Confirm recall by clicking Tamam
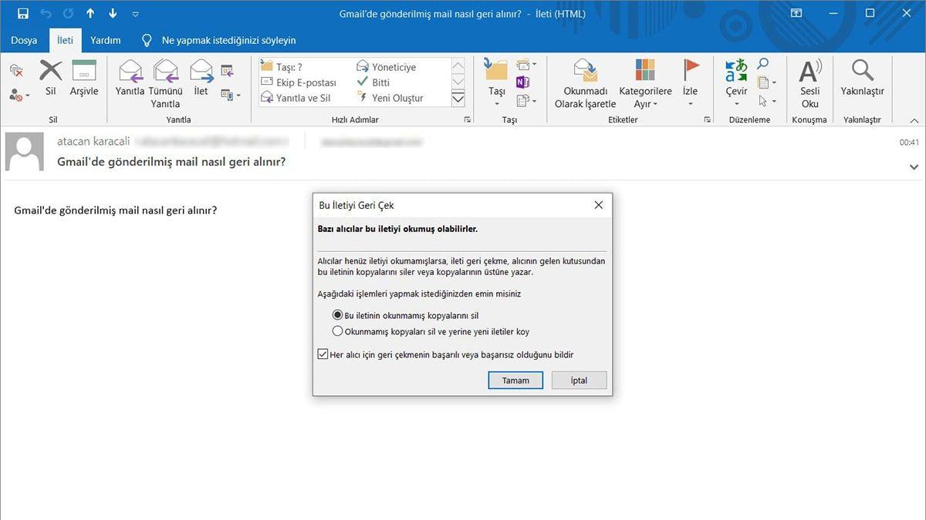 [x=515, y=380]
